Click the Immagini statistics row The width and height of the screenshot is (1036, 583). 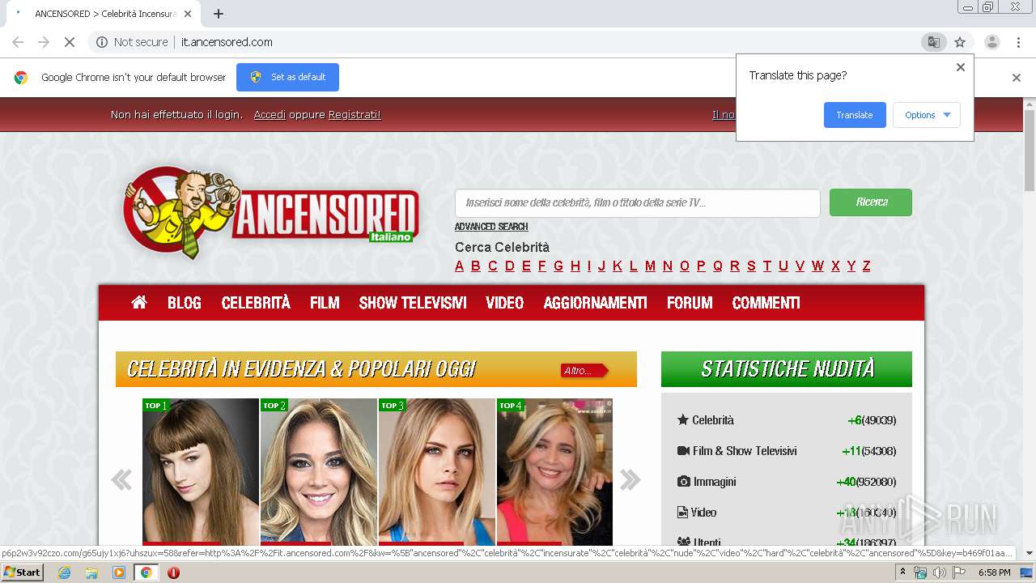coord(787,482)
